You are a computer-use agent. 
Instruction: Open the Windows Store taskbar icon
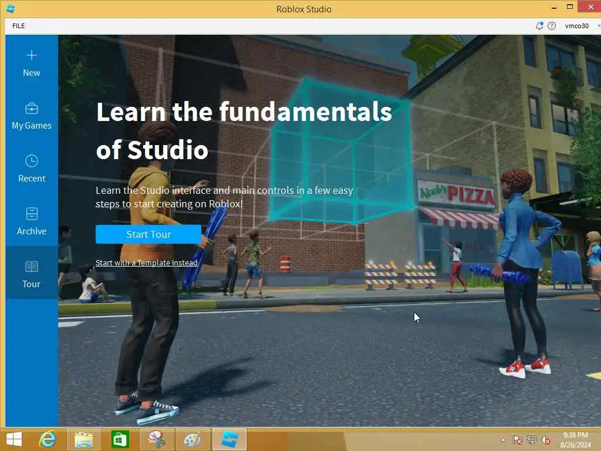(x=120, y=439)
